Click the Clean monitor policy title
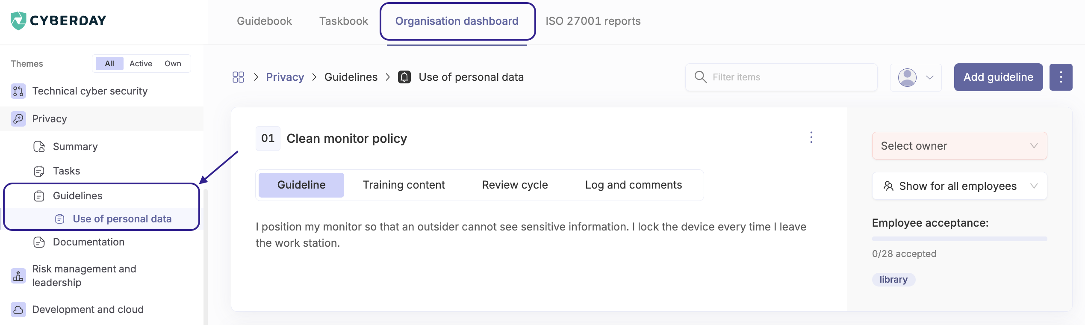 (347, 139)
